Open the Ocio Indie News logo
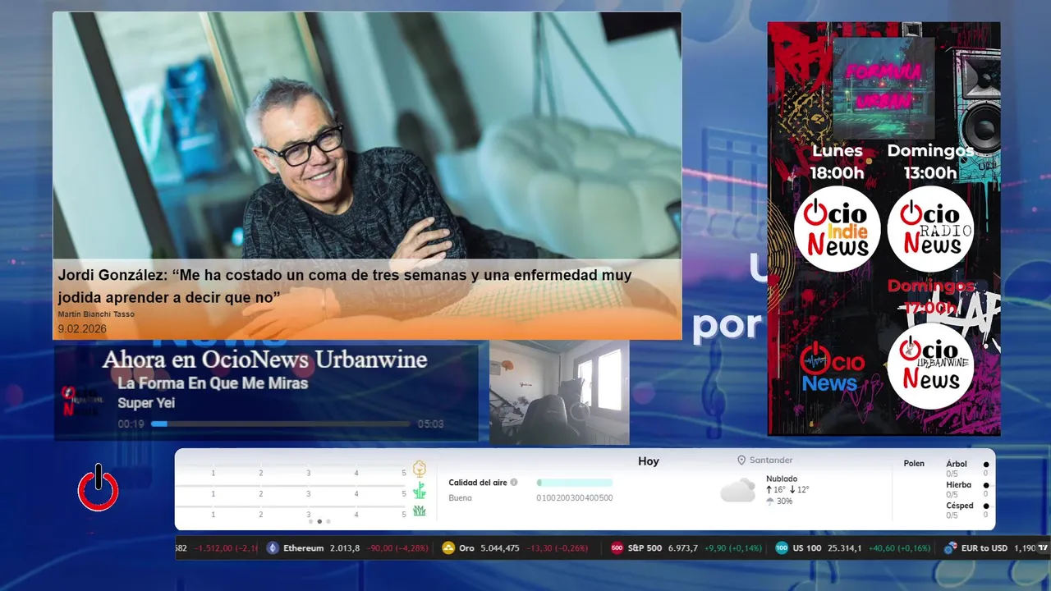Viewport: 1051px width, 591px height. (x=837, y=229)
